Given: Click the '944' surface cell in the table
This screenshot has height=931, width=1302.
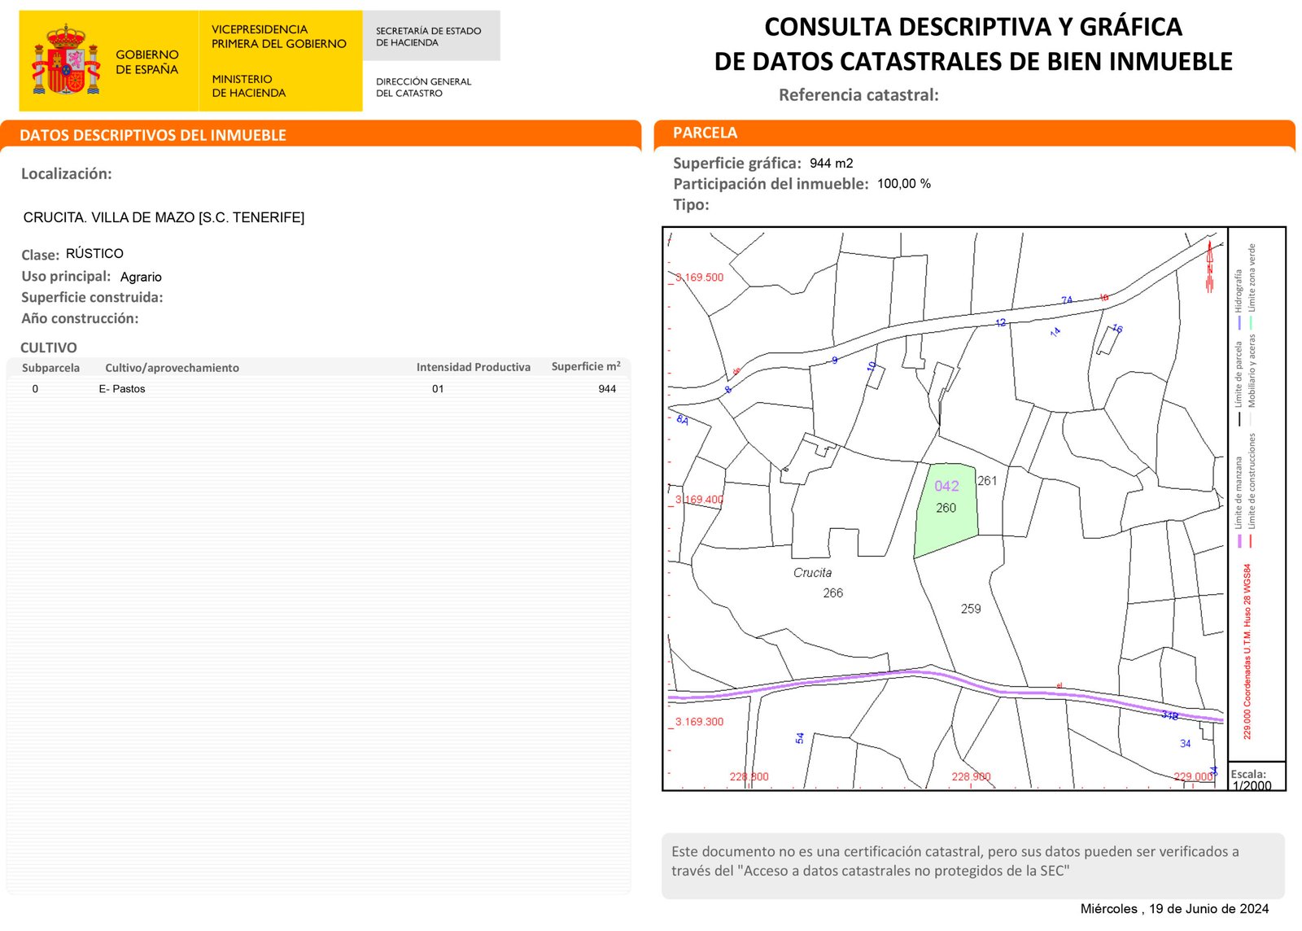Looking at the screenshot, I should [x=607, y=389].
